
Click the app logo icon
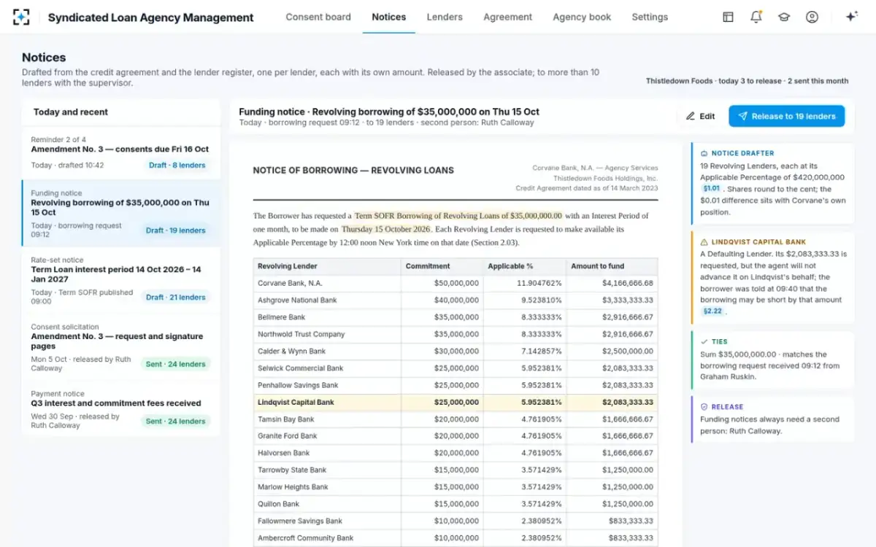tap(21, 17)
